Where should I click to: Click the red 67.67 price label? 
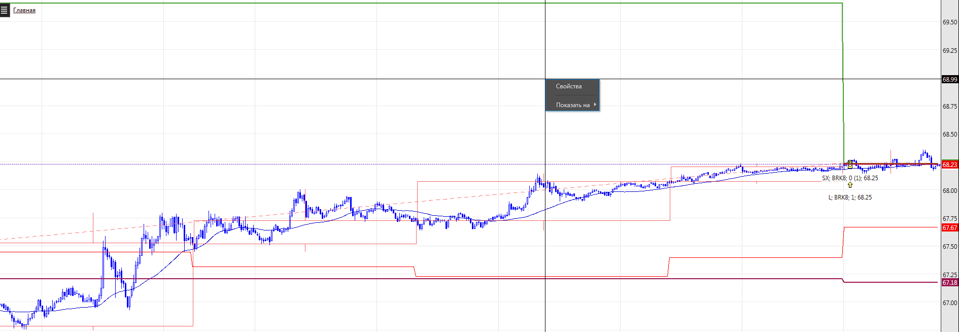coord(950,228)
